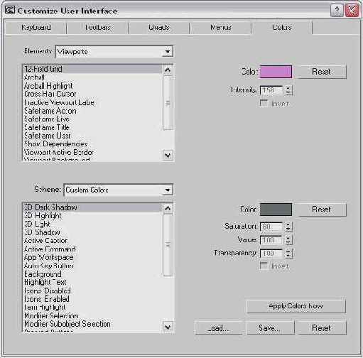Image resolution: width=363 pixels, height=358 pixels.
Task: Select 'Icons: Enabled' list item
Action: coord(92,299)
